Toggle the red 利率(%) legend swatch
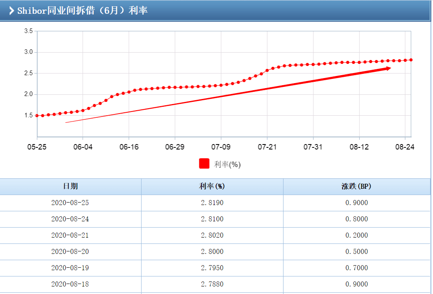Screen dimensions: 433x294 pos(204,164)
